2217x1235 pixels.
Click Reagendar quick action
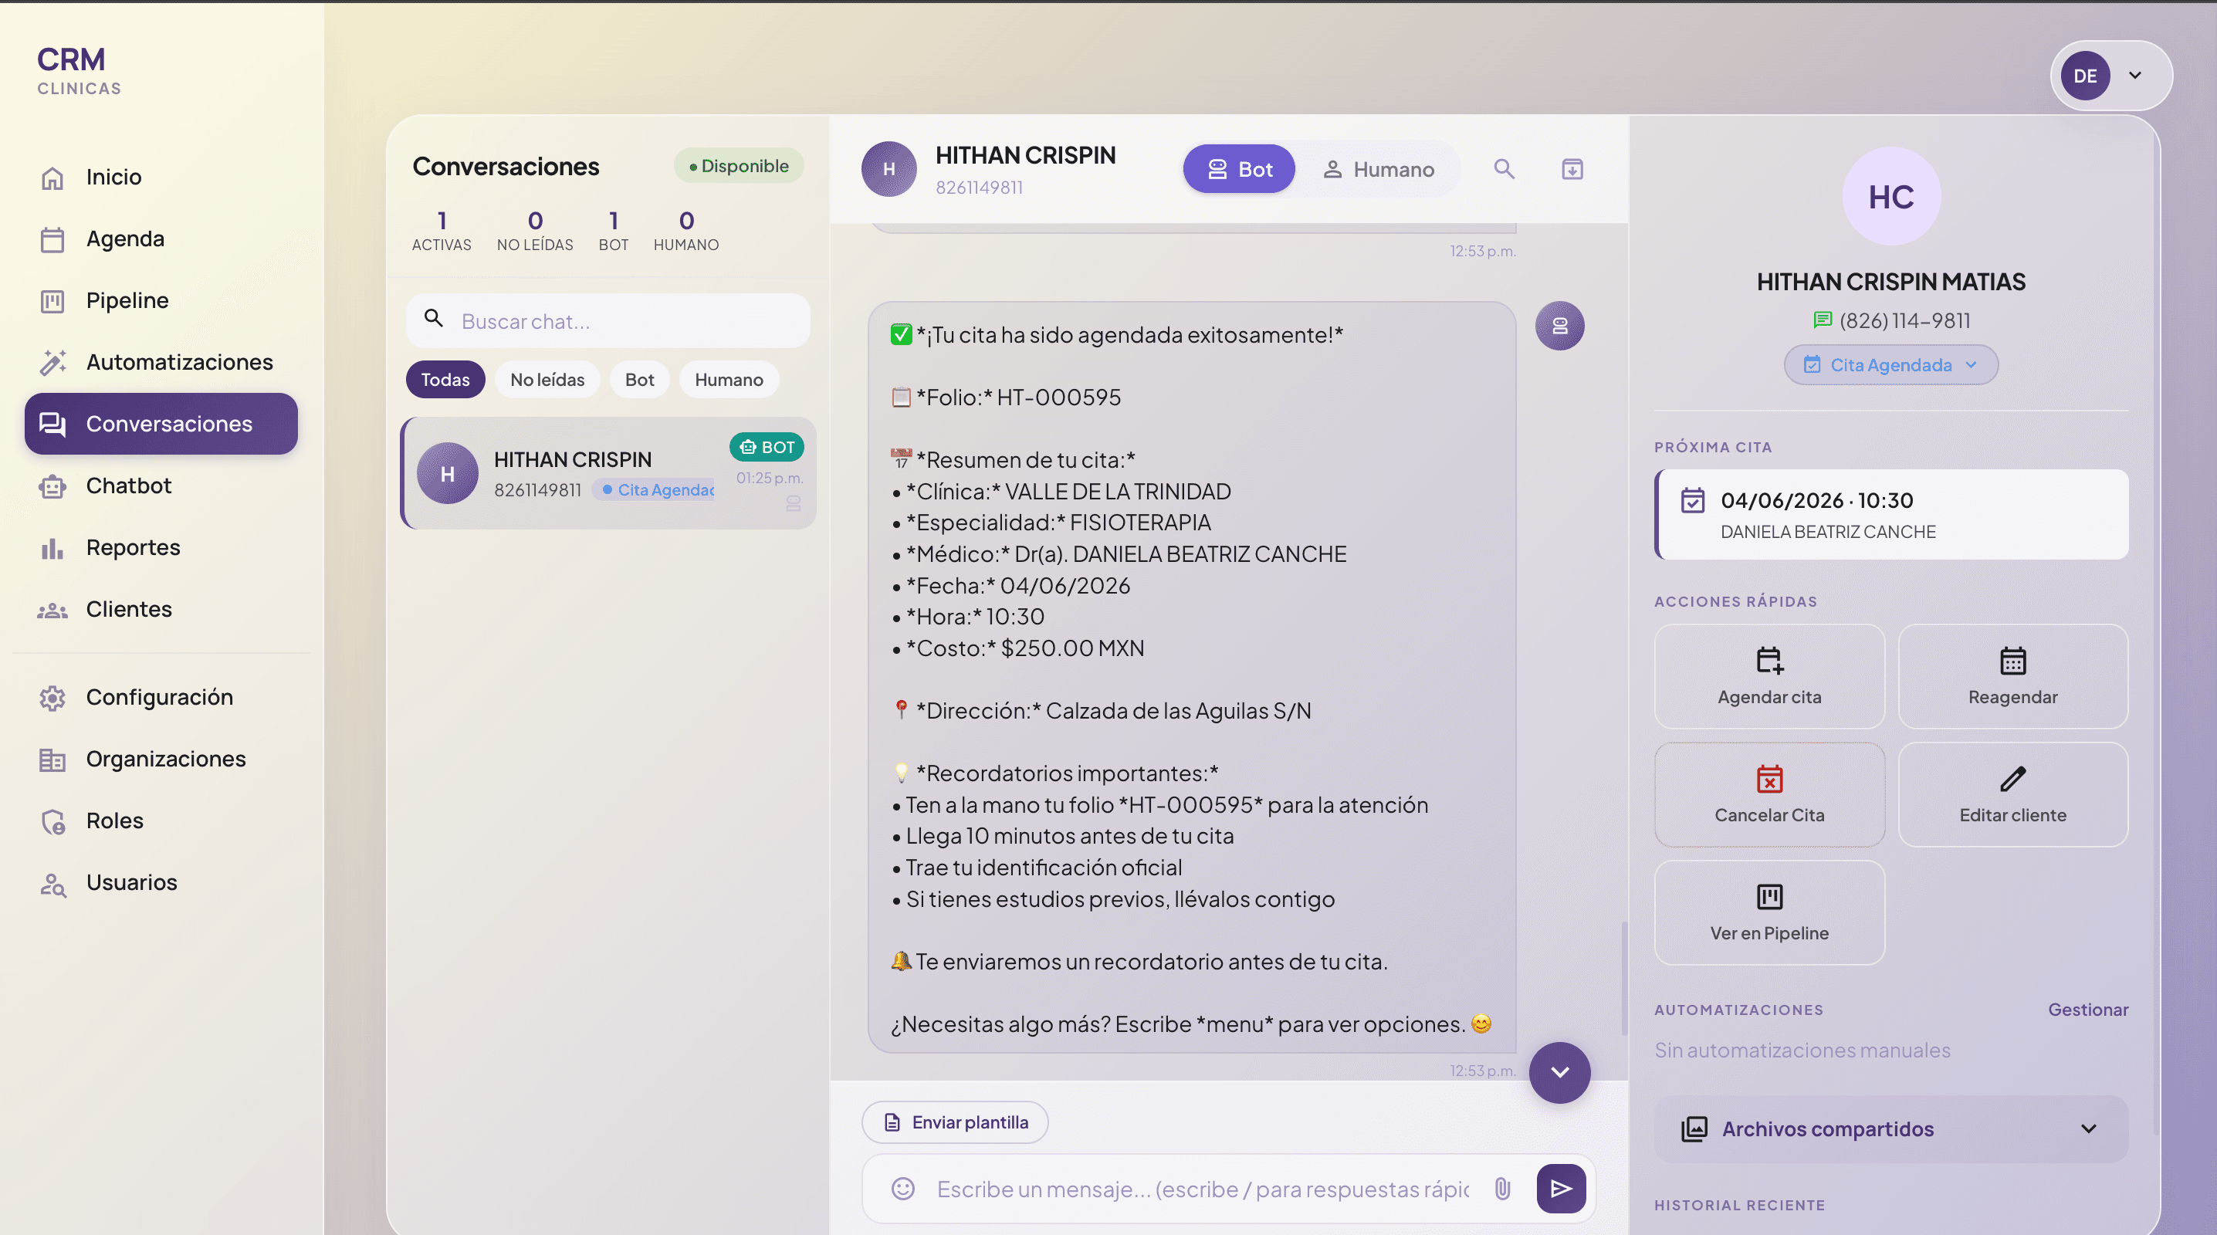point(2013,676)
